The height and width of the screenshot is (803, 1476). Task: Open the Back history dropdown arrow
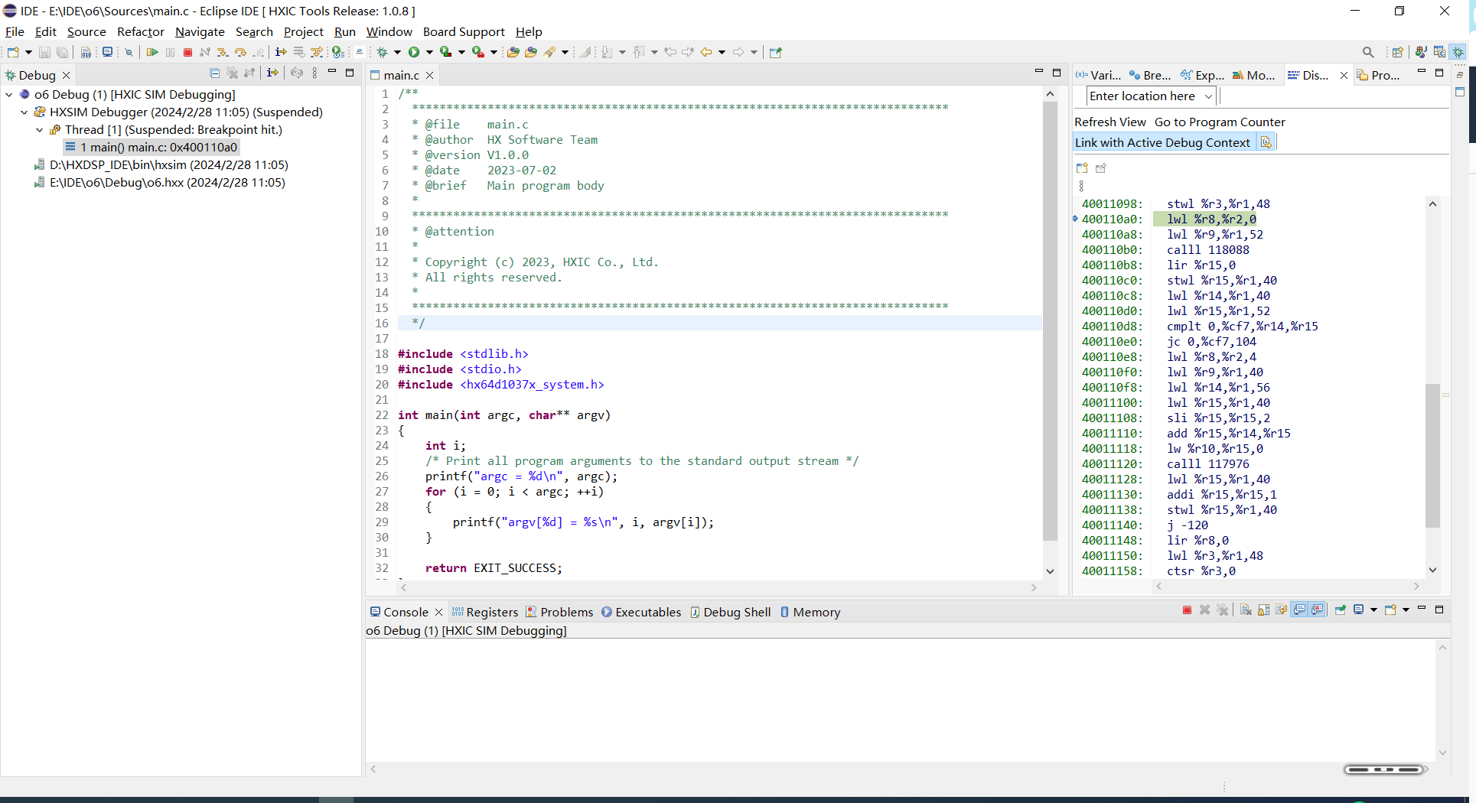[x=722, y=52]
